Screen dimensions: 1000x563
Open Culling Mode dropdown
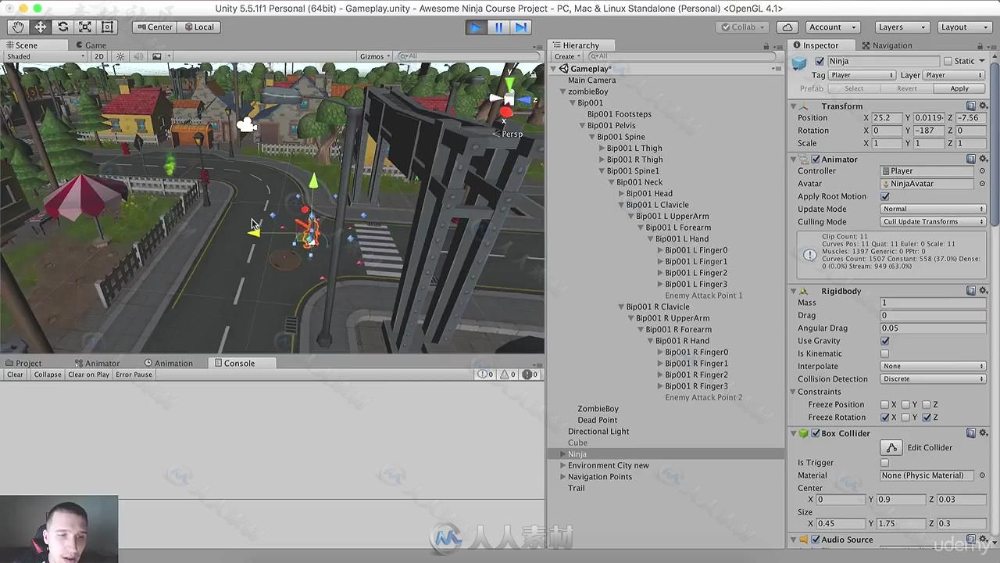(x=933, y=221)
